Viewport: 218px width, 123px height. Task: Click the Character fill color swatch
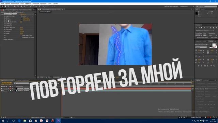(x=214, y=45)
